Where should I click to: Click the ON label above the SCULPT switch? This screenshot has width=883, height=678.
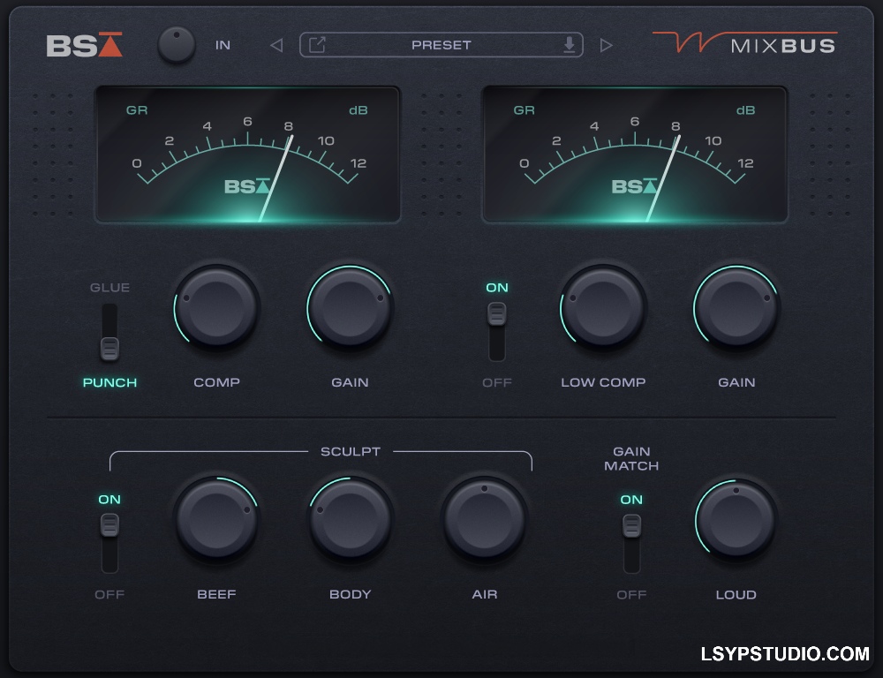tap(109, 500)
